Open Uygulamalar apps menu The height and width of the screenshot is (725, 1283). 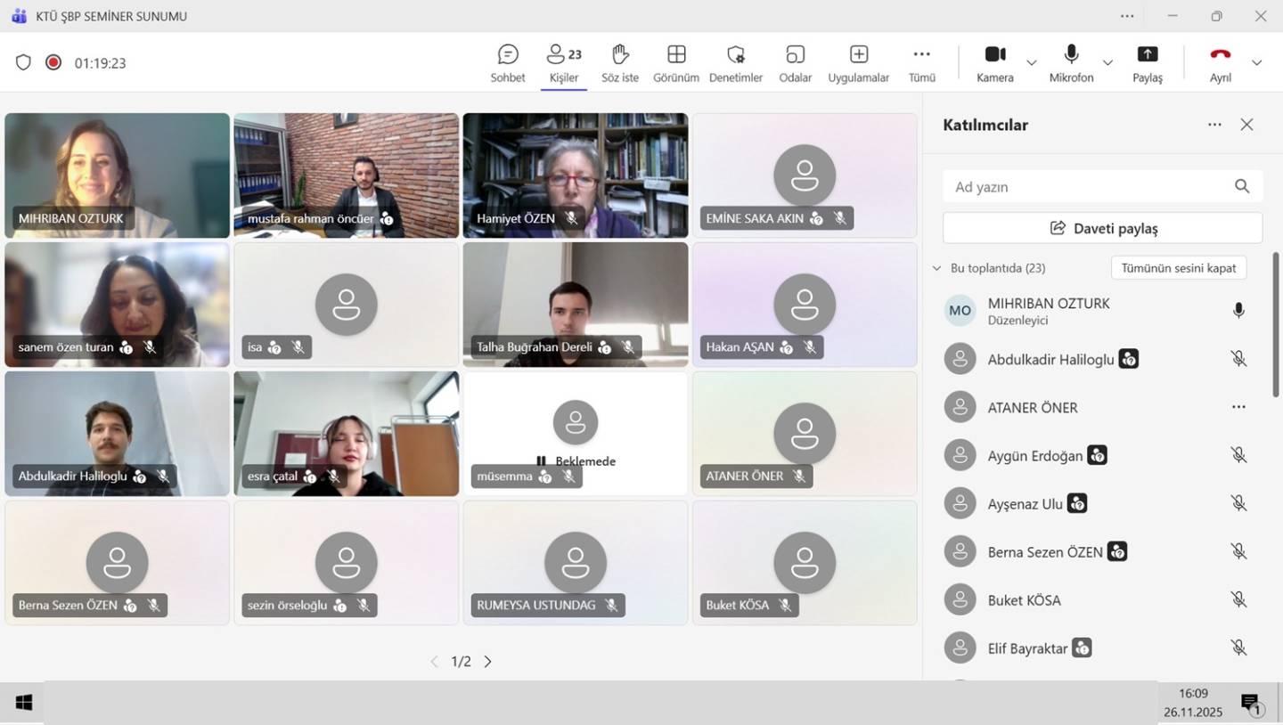858,62
